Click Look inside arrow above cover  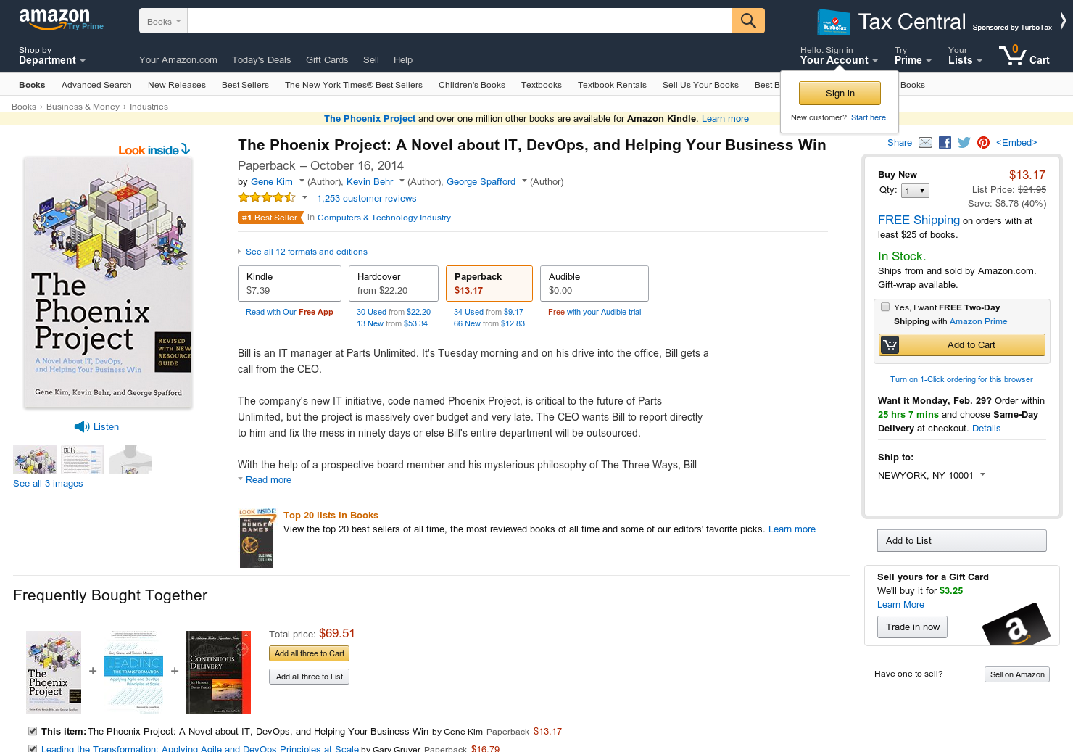pos(186,149)
